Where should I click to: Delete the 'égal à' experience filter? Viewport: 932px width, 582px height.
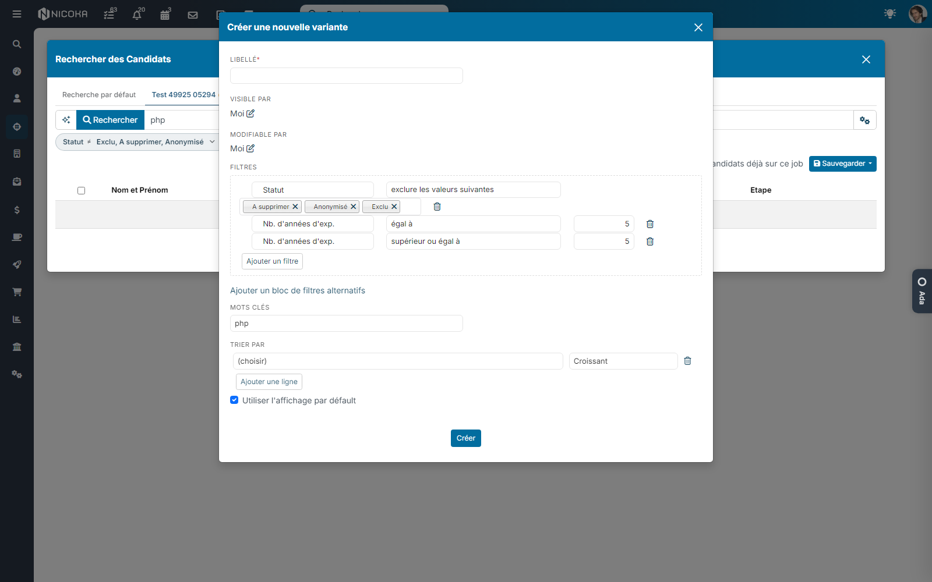[x=650, y=224]
